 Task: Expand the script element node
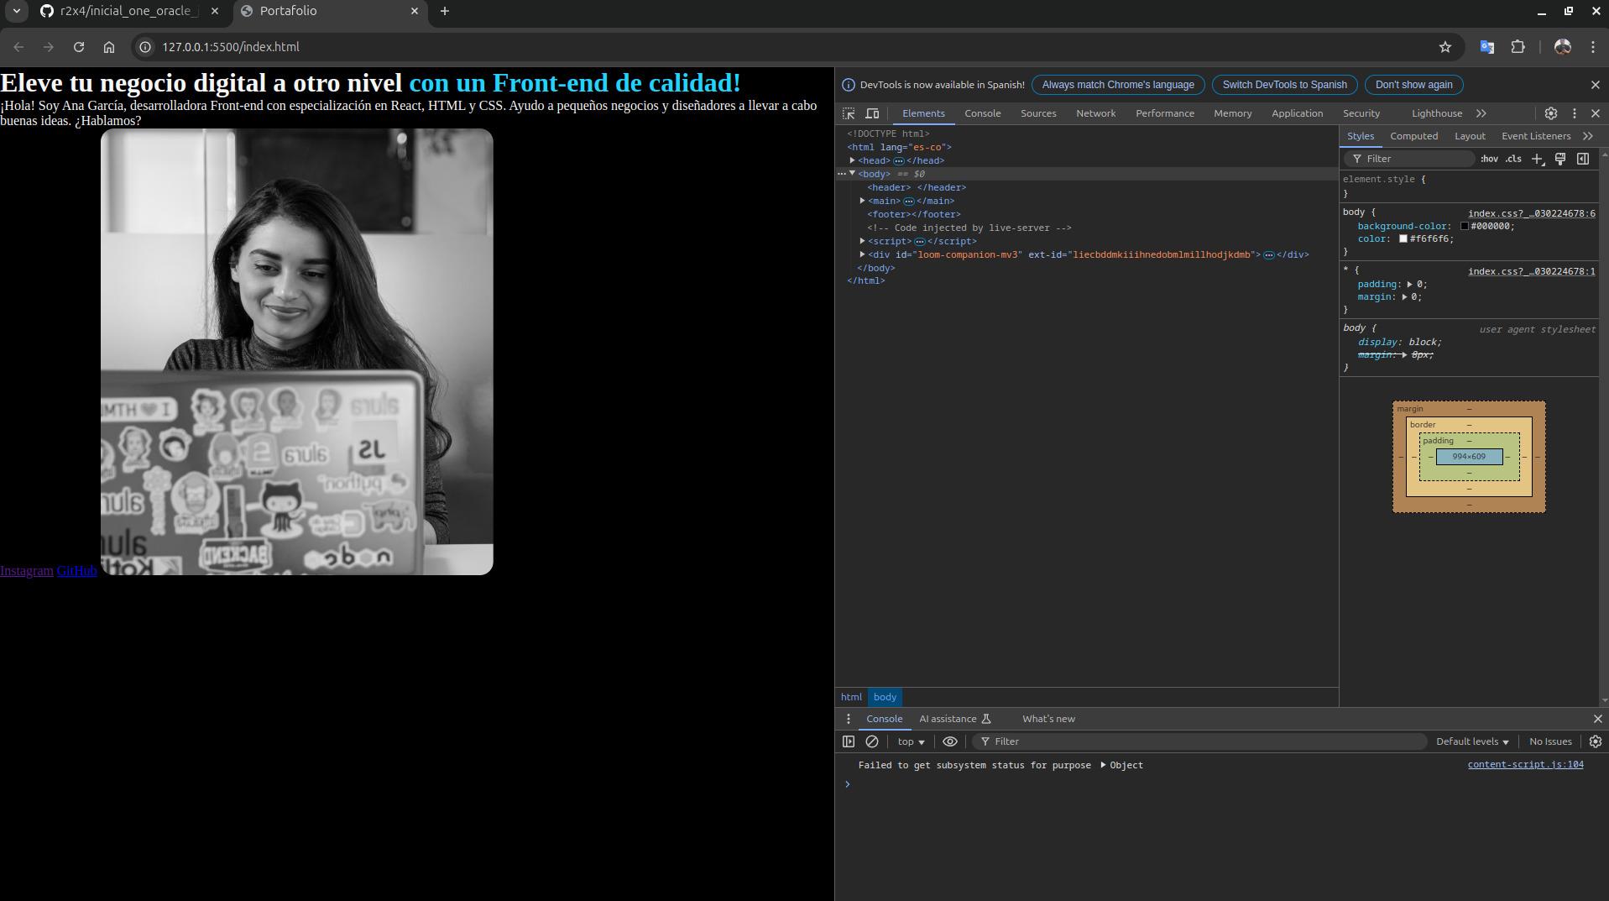click(x=862, y=241)
